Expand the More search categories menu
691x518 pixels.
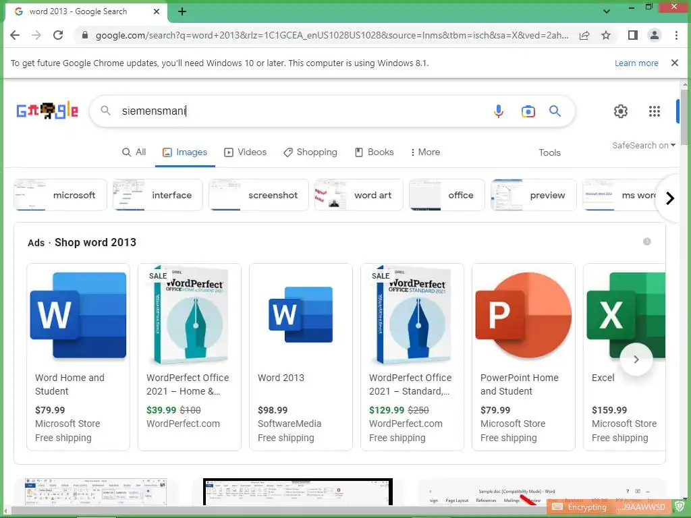(x=425, y=152)
